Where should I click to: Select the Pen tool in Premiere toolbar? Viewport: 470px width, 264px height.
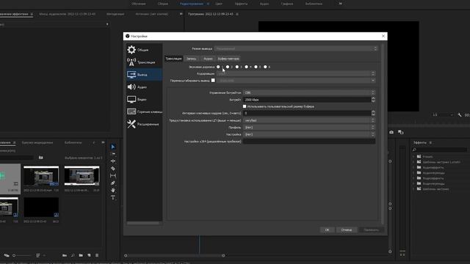coord(112,183)
